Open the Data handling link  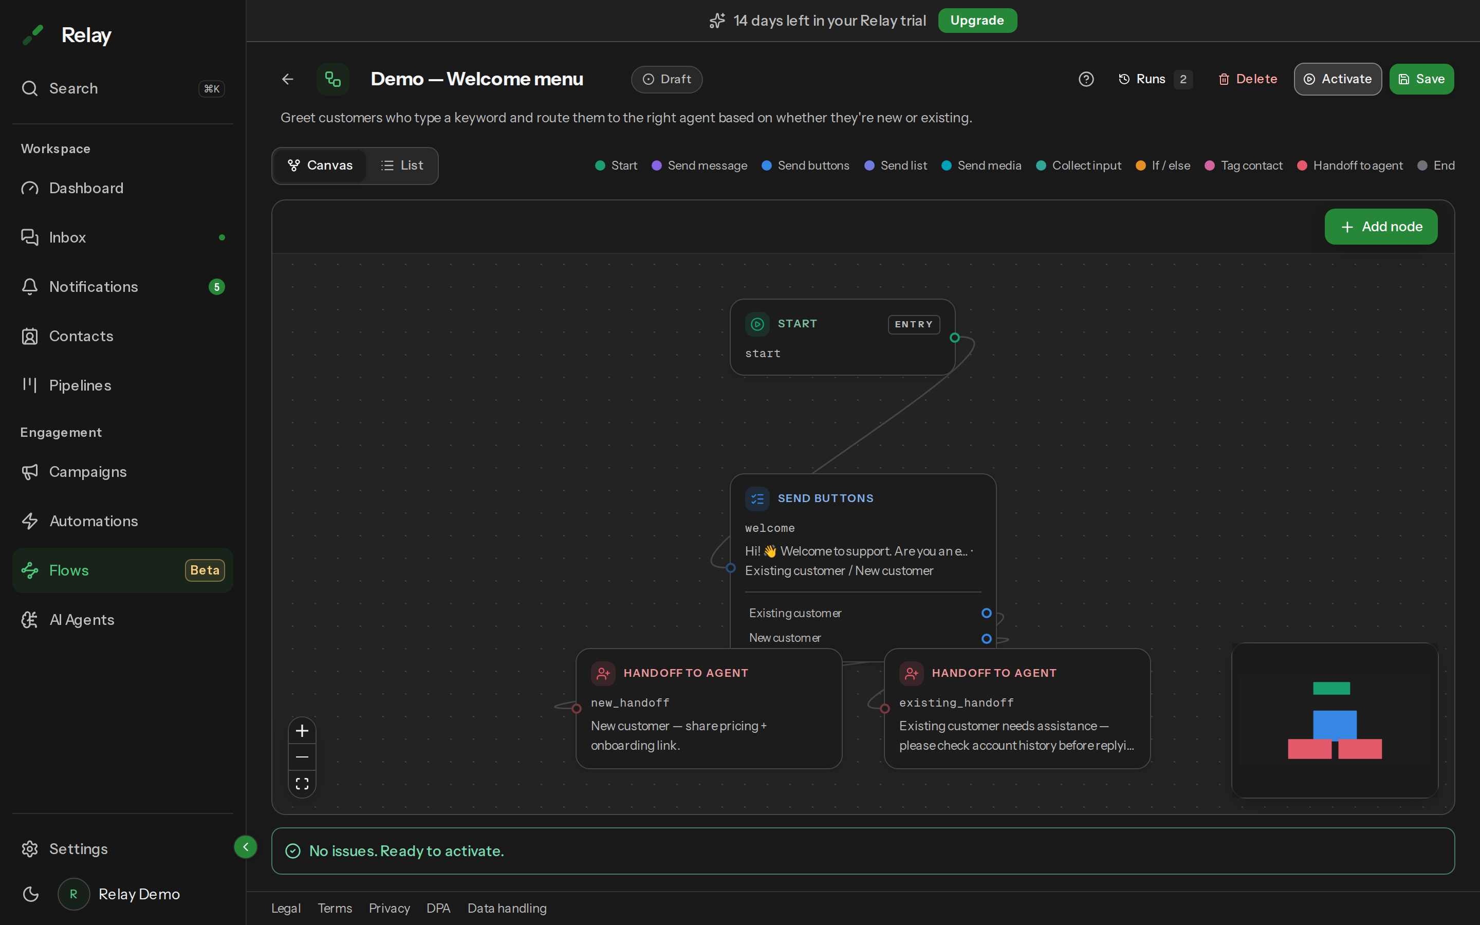[507, 909]
